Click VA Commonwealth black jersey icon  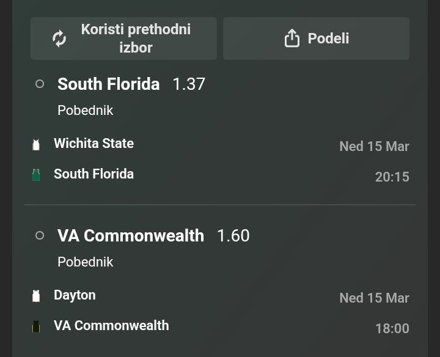36,326
